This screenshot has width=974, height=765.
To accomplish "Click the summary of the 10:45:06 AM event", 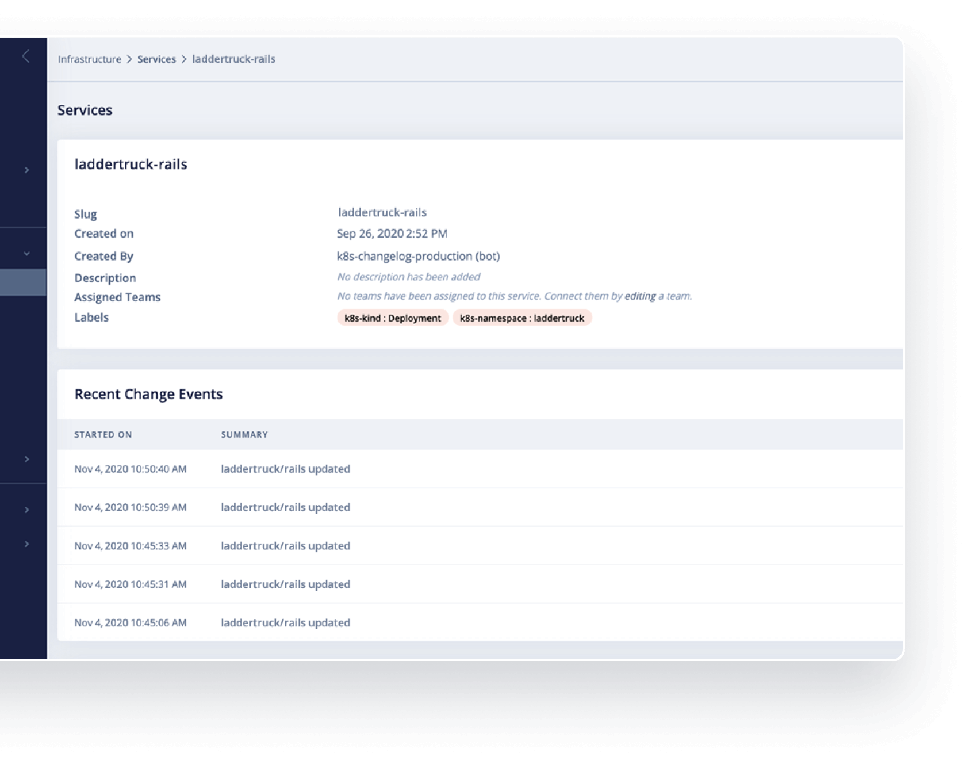I will [285, 624].
